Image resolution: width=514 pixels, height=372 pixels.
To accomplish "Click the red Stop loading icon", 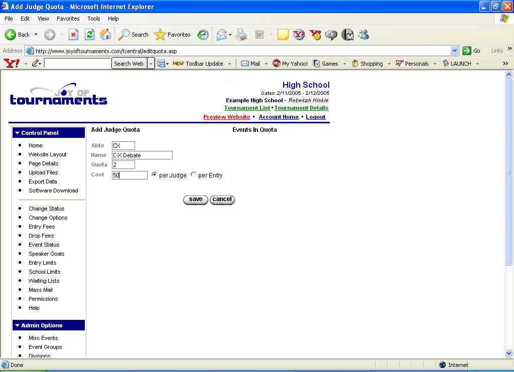I will tap(73, 35).
